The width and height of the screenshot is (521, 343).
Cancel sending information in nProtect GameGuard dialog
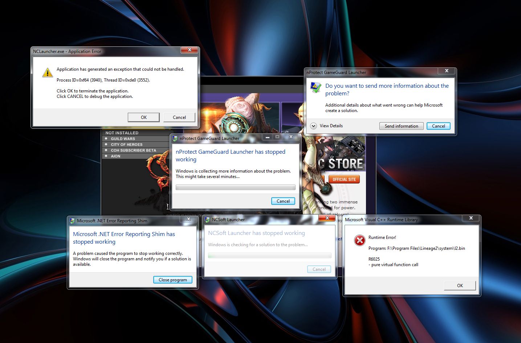(438, 126)
